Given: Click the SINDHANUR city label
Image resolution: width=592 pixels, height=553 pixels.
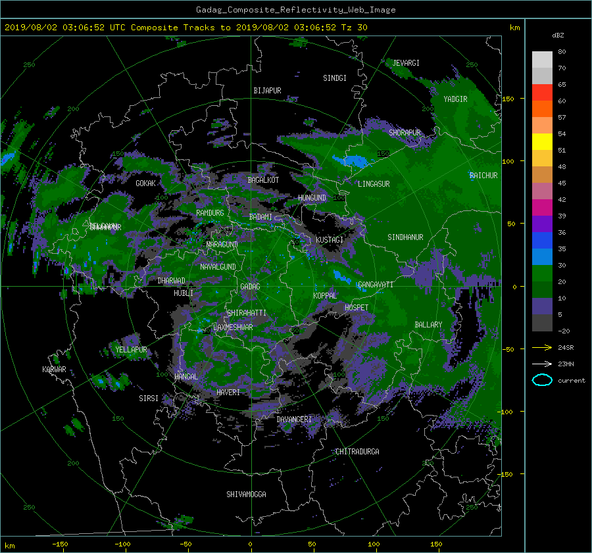Looking at the screenshot, I should click(x=405, y=237).
